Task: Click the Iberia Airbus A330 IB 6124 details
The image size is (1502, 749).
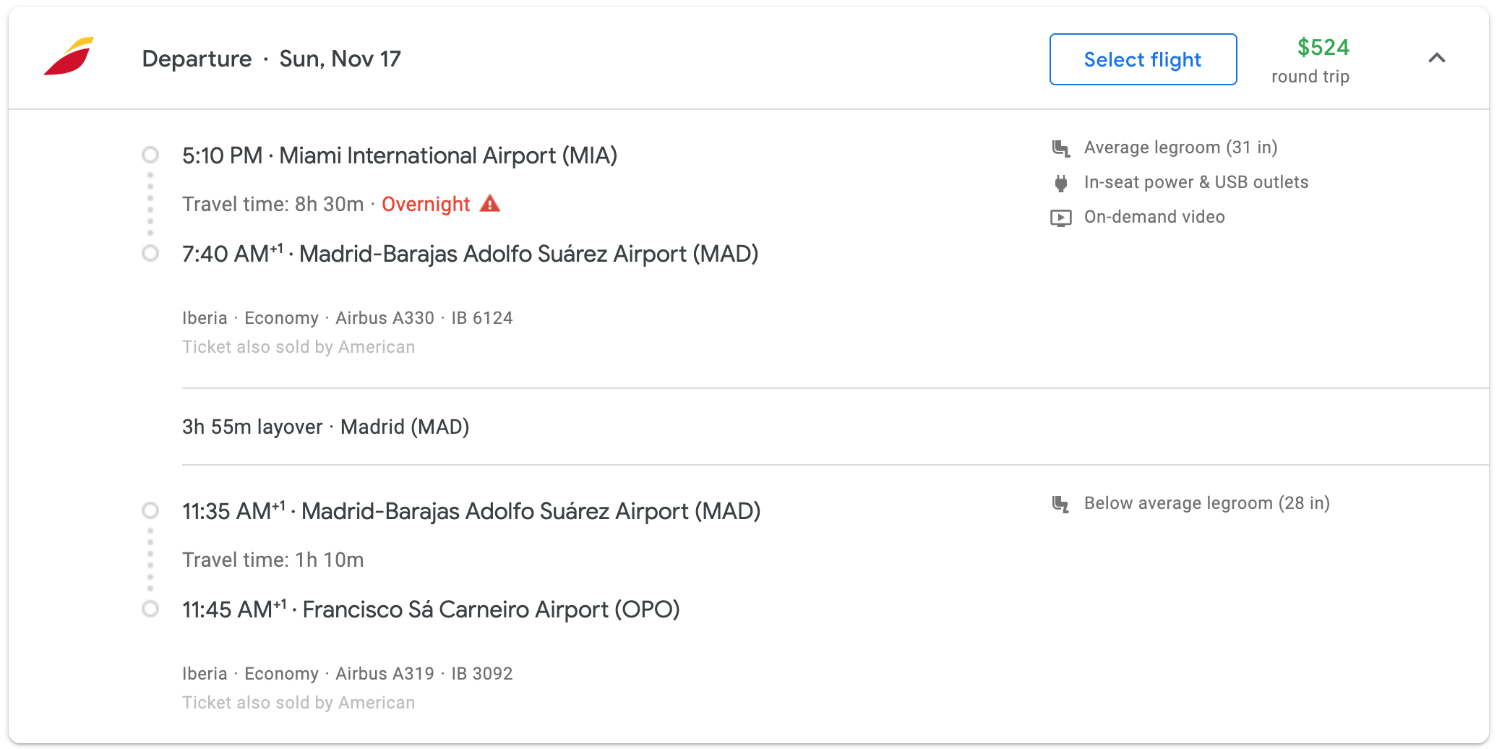Action: click(347, 318)
